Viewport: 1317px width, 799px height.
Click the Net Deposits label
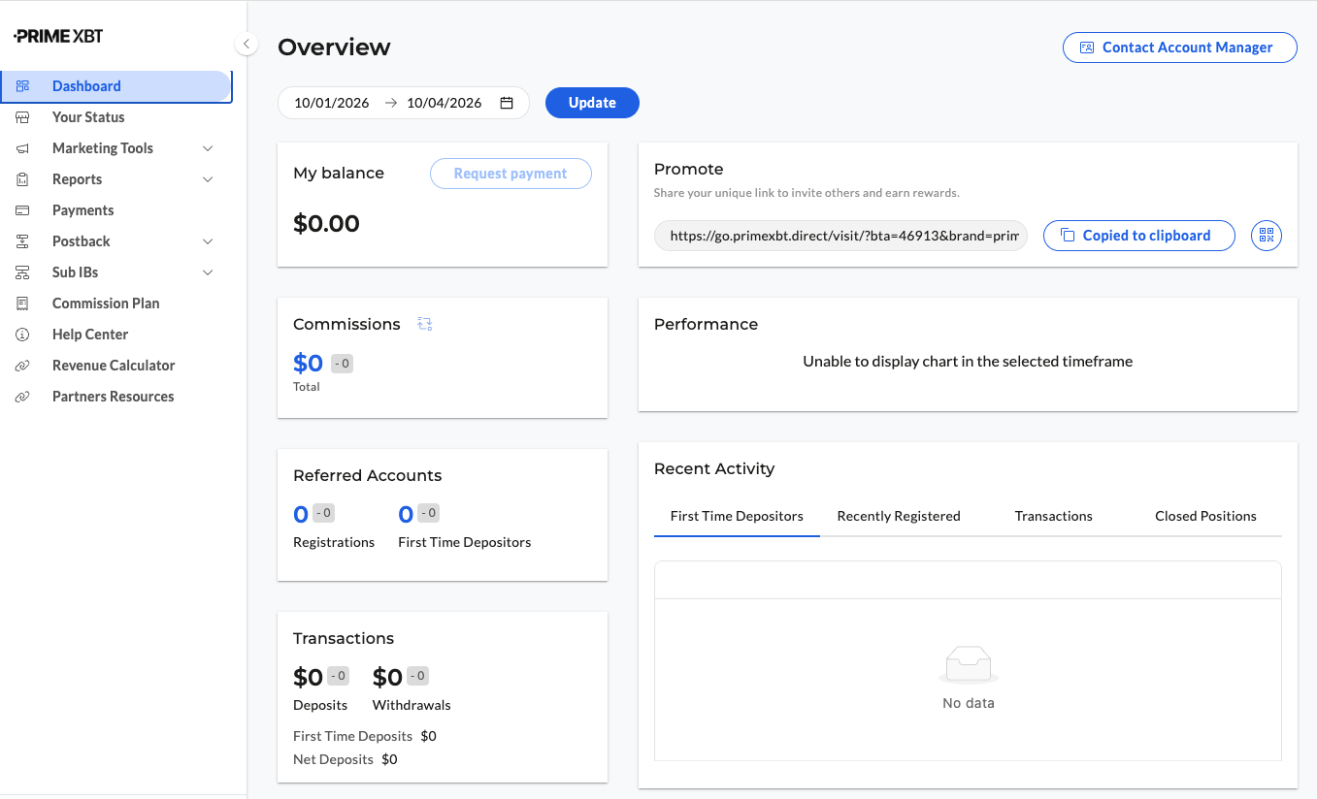(x=333, y=759)
